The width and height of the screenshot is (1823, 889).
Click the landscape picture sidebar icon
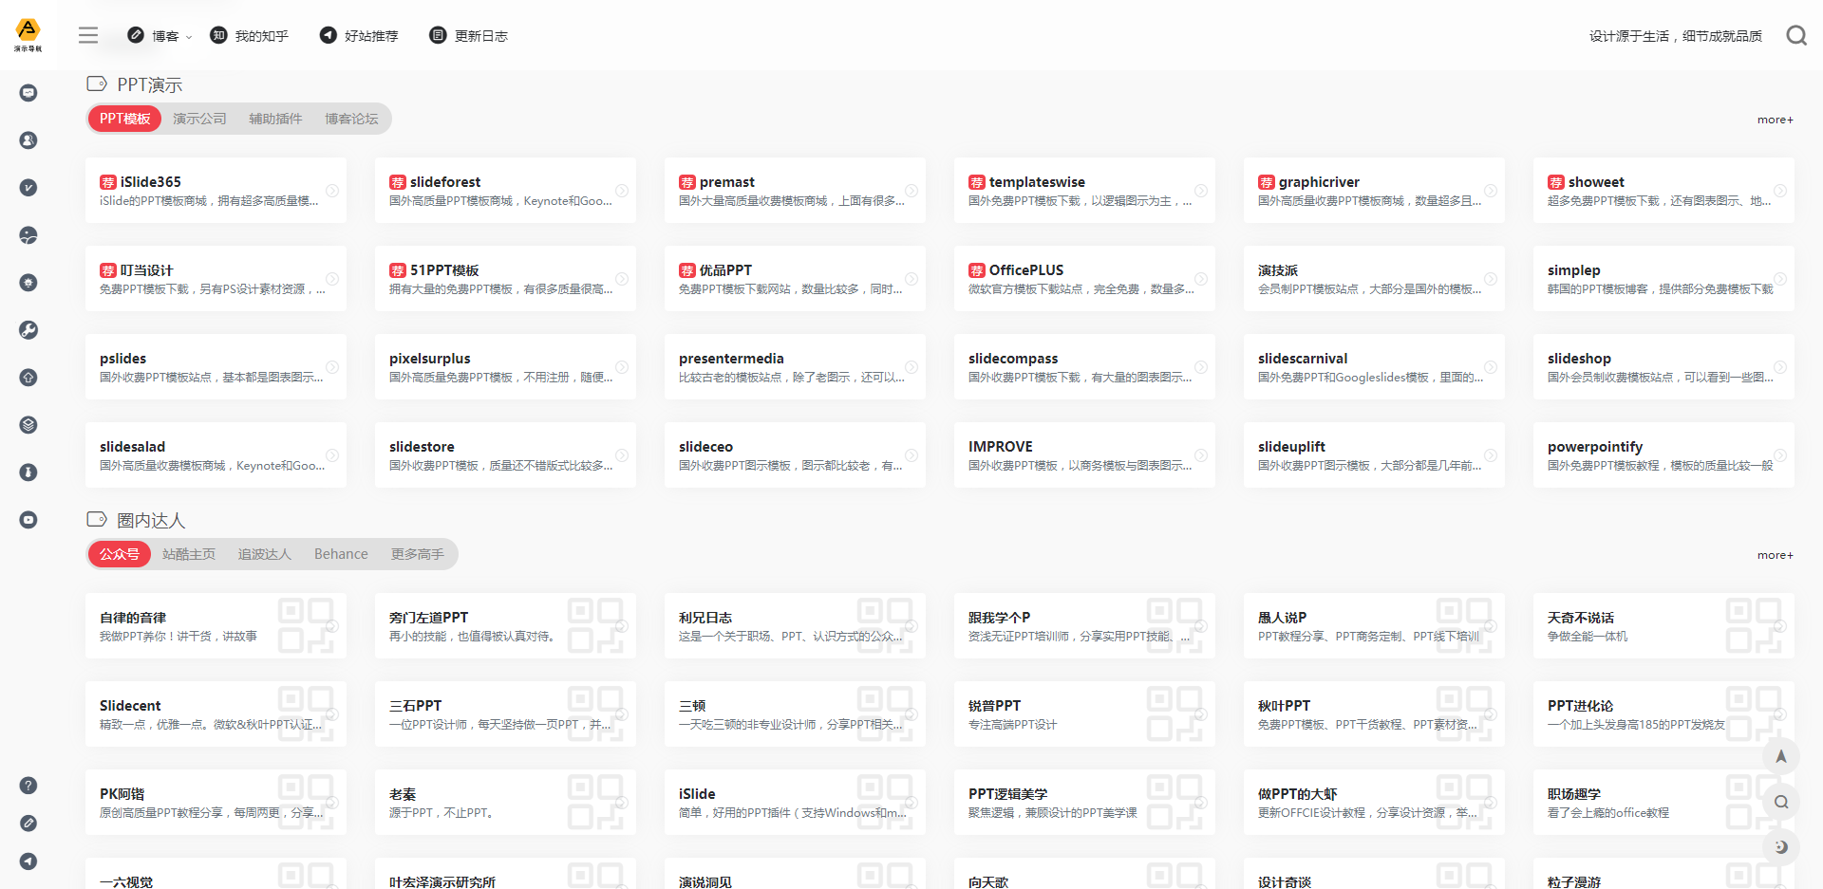[28, 235]
